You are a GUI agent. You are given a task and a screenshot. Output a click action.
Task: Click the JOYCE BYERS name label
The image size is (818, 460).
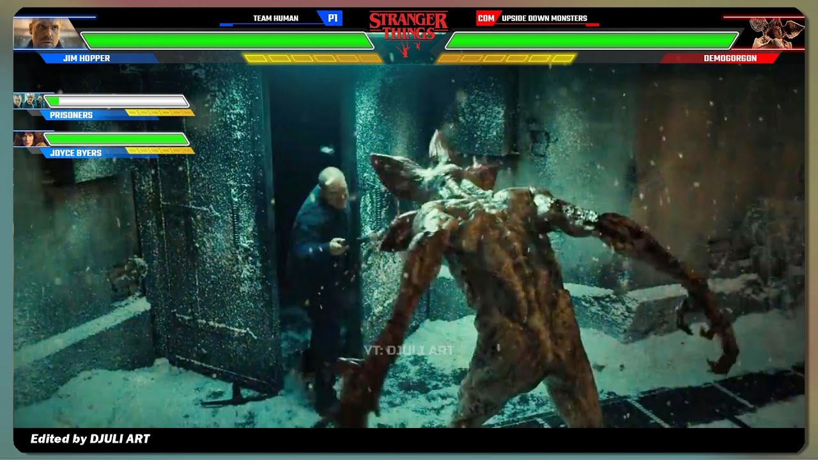coord(75,153)
